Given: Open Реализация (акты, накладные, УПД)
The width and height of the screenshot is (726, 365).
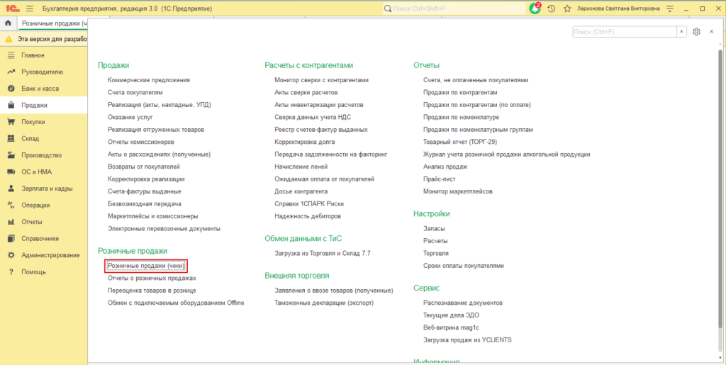Looking at the screenshot, I should point(160,105).
